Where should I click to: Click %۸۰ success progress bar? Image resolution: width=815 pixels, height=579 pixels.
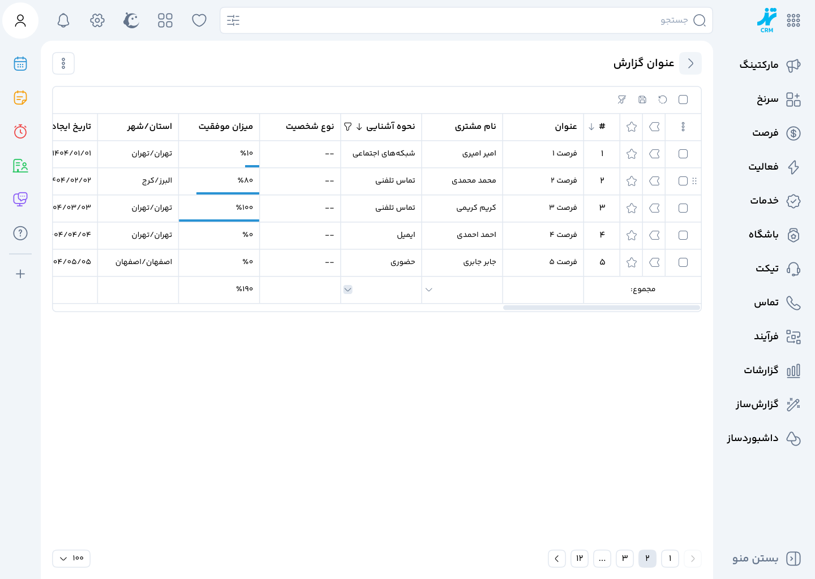[228, 193]
